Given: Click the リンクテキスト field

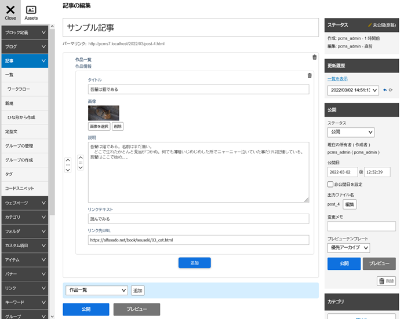Looking at the screenshot, I should click(x=198, y=219).
